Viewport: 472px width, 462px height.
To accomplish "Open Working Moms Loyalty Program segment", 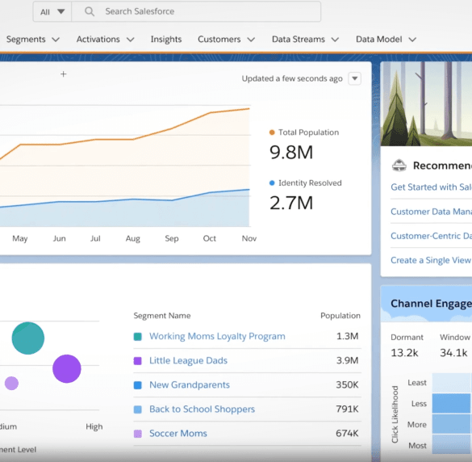I will [x=217, y=336].
